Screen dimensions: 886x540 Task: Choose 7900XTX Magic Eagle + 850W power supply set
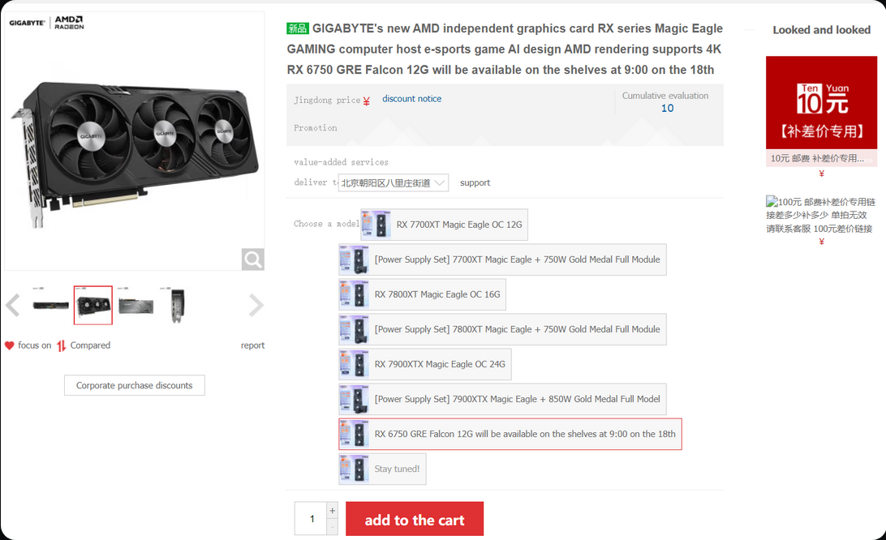[x=502, y=400]
